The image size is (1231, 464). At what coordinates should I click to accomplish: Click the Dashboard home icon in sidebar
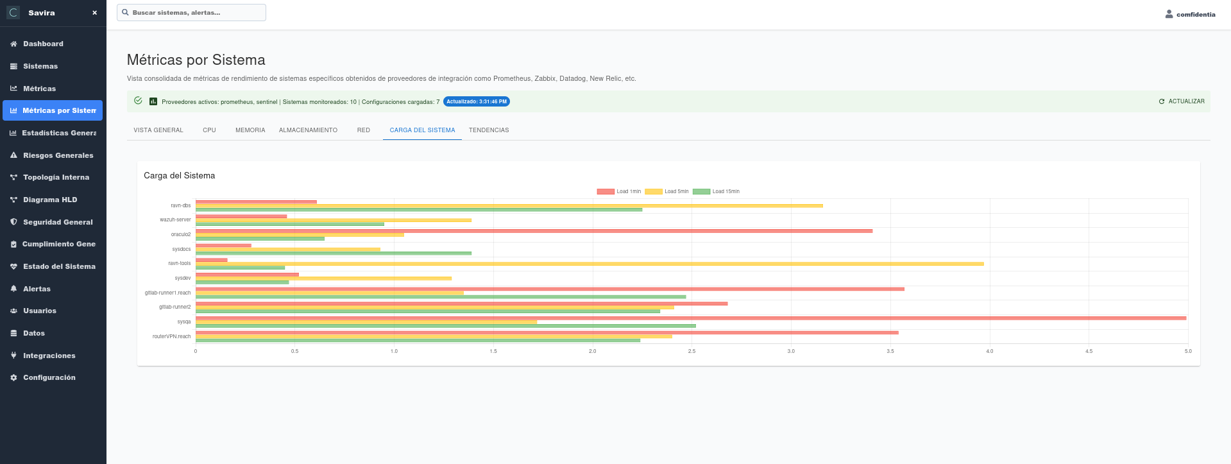13,44
